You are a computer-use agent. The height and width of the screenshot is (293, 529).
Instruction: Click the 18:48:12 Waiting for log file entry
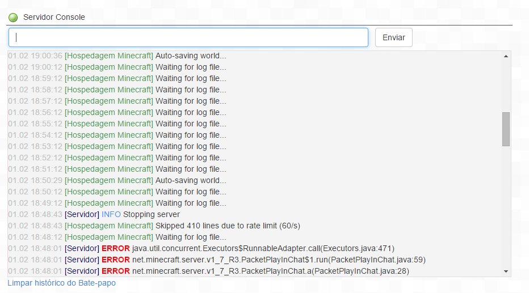117,237
